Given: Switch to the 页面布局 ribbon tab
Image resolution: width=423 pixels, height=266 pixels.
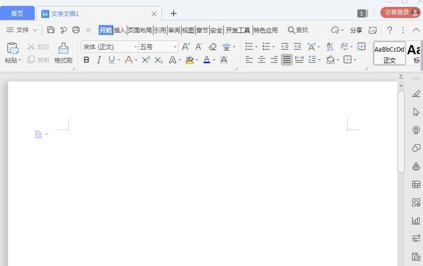Looking at the screenshot, I should 140,30.
